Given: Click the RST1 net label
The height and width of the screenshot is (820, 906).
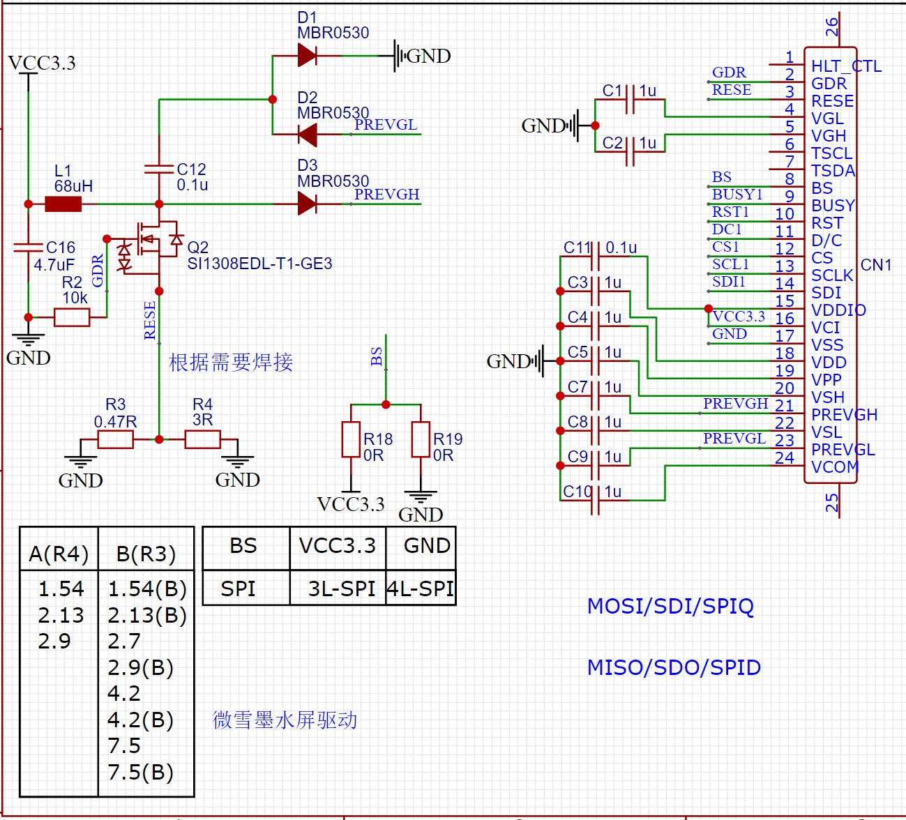Looking at the screenshot, I should [x=730, y=212].
